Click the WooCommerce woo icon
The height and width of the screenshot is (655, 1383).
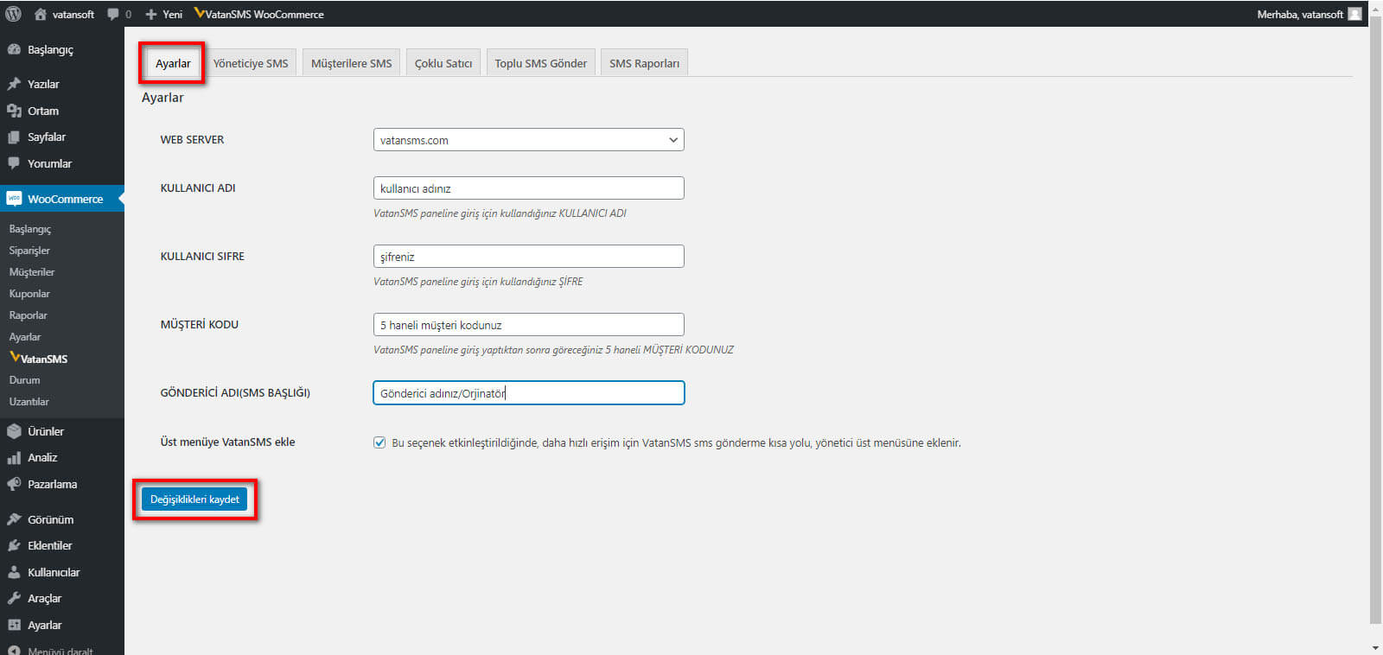pos(14,199)
